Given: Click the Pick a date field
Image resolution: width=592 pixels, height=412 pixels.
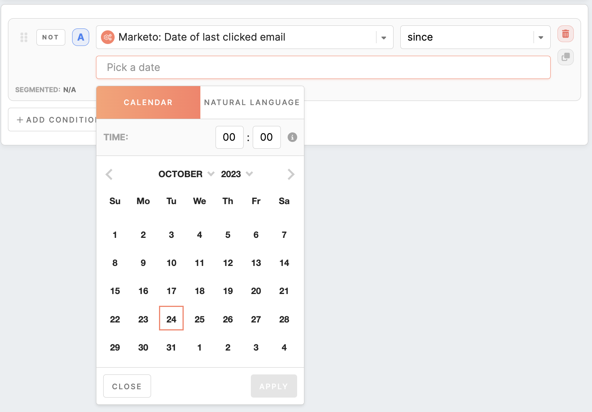Looking at the screenshot, I should click(323, 68).
